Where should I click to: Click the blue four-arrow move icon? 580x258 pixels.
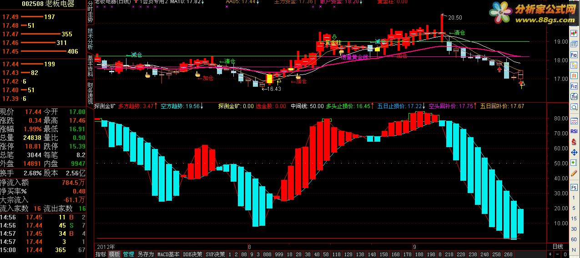(x=574, y=153)
